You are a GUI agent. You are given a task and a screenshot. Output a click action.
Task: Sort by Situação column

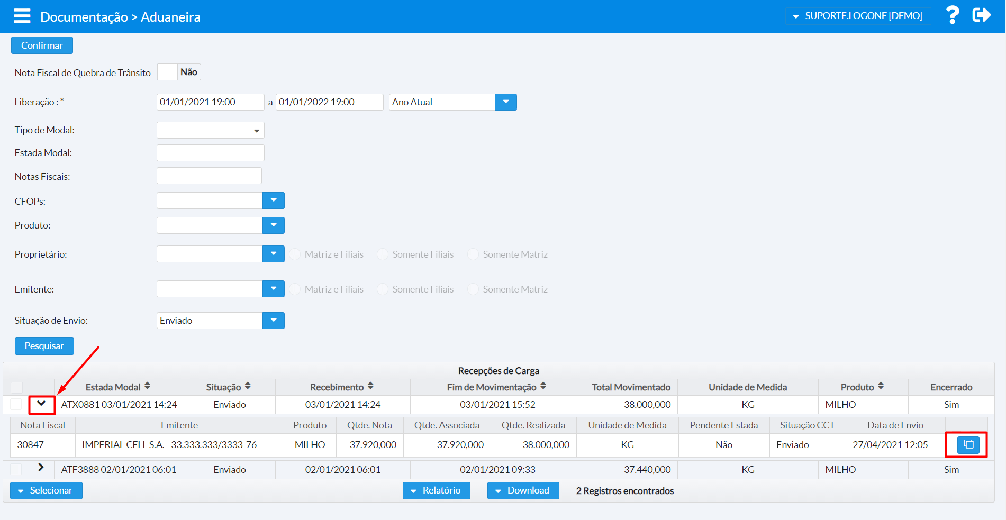[x=248, y=387]
